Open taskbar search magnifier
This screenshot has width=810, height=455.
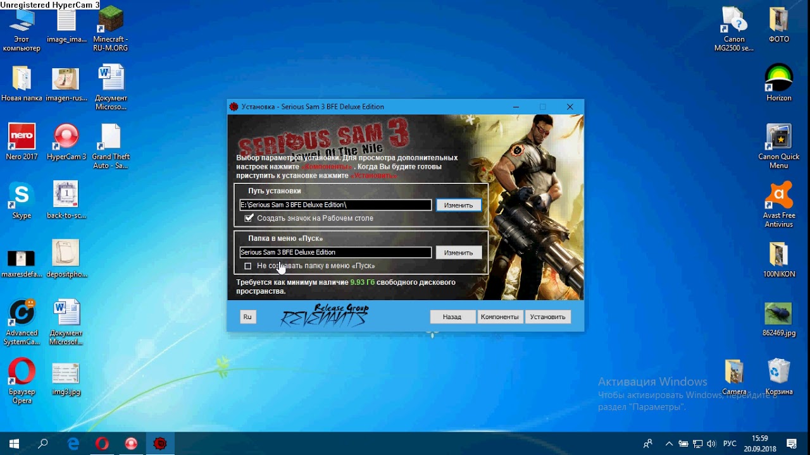pos(43,444)
